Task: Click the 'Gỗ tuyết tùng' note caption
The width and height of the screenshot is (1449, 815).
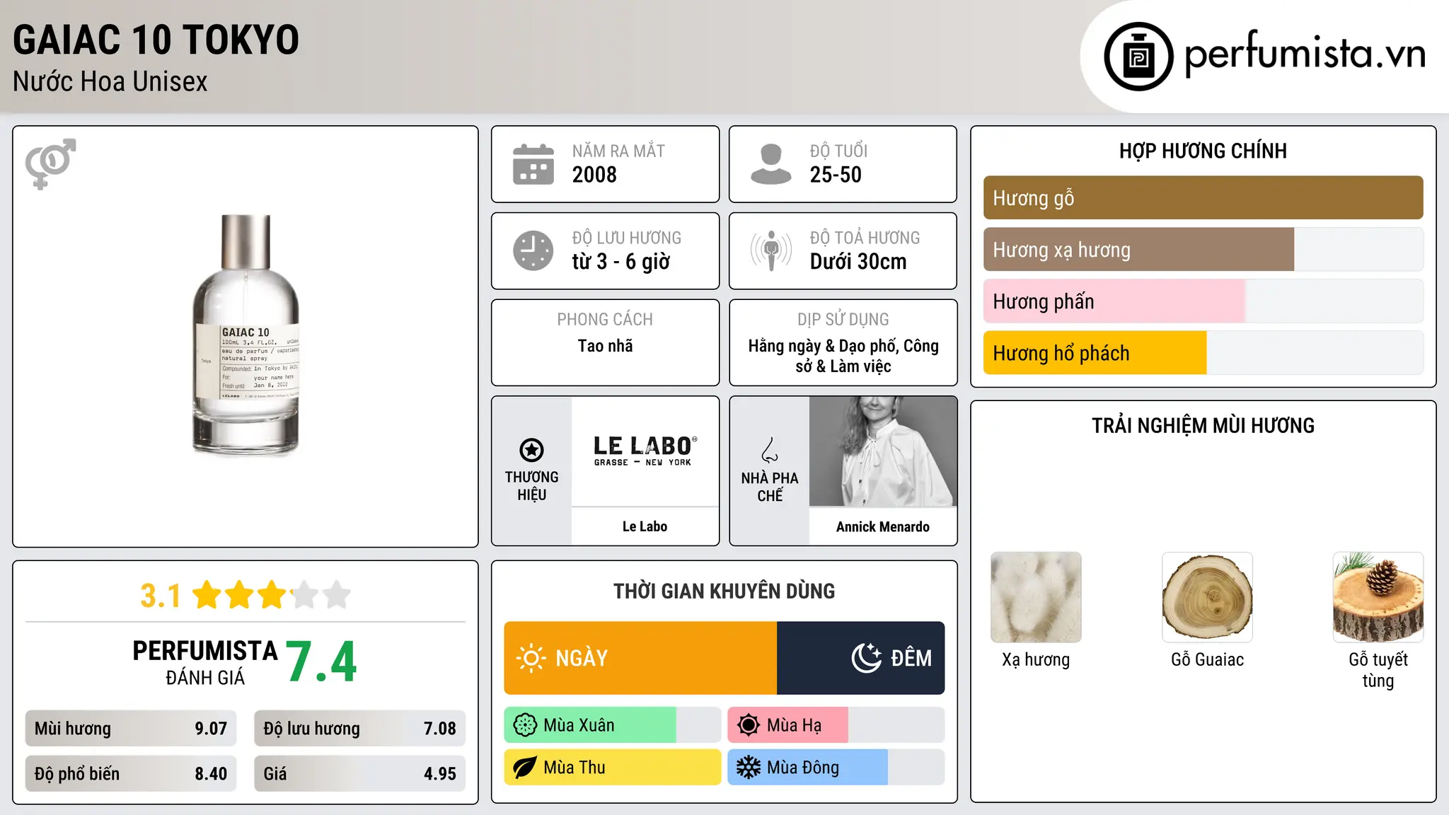Action: tap(1378, 670)
